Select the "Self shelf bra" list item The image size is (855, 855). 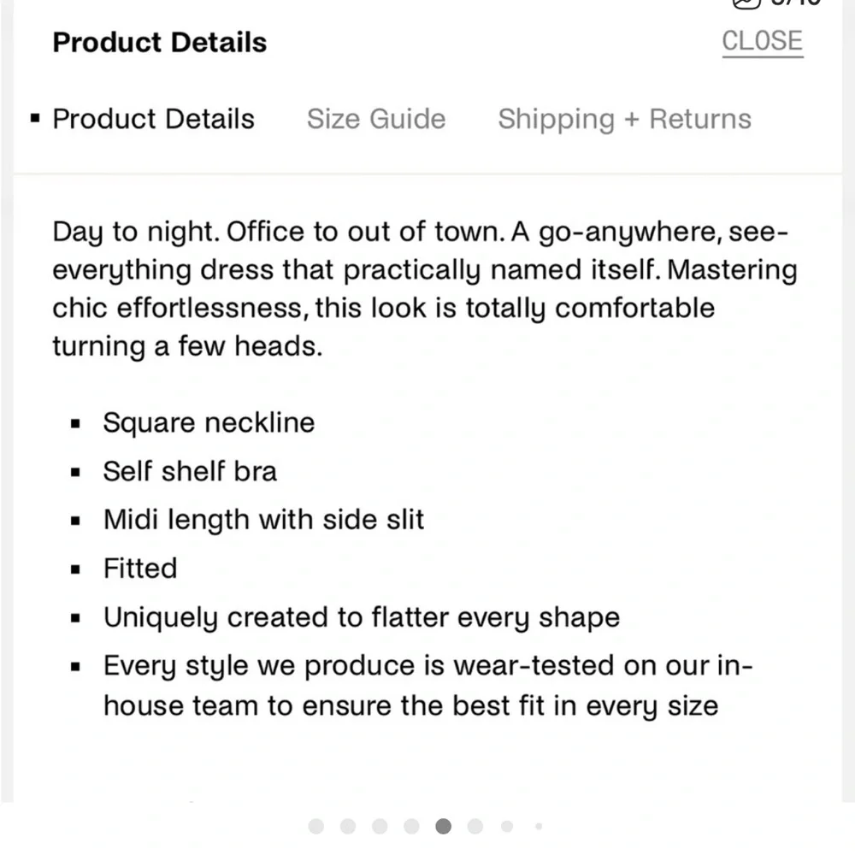click(x=190, y=471)
